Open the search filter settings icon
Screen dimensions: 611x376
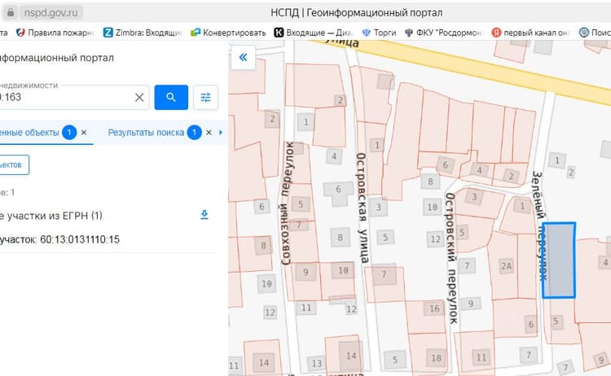pyautogui.click(x=206, y=98)
